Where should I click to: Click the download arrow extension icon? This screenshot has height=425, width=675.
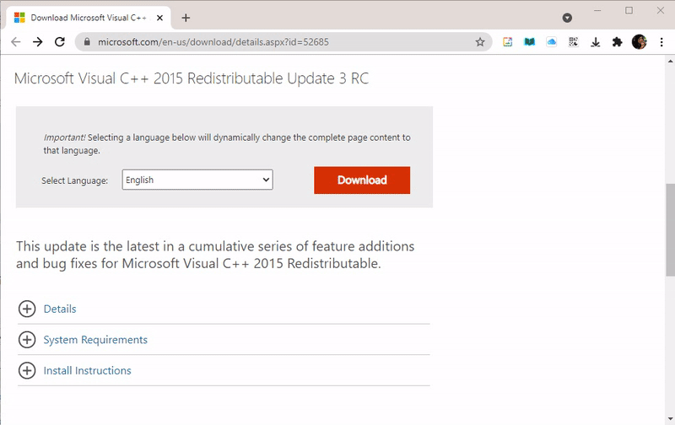pos(596,42)
